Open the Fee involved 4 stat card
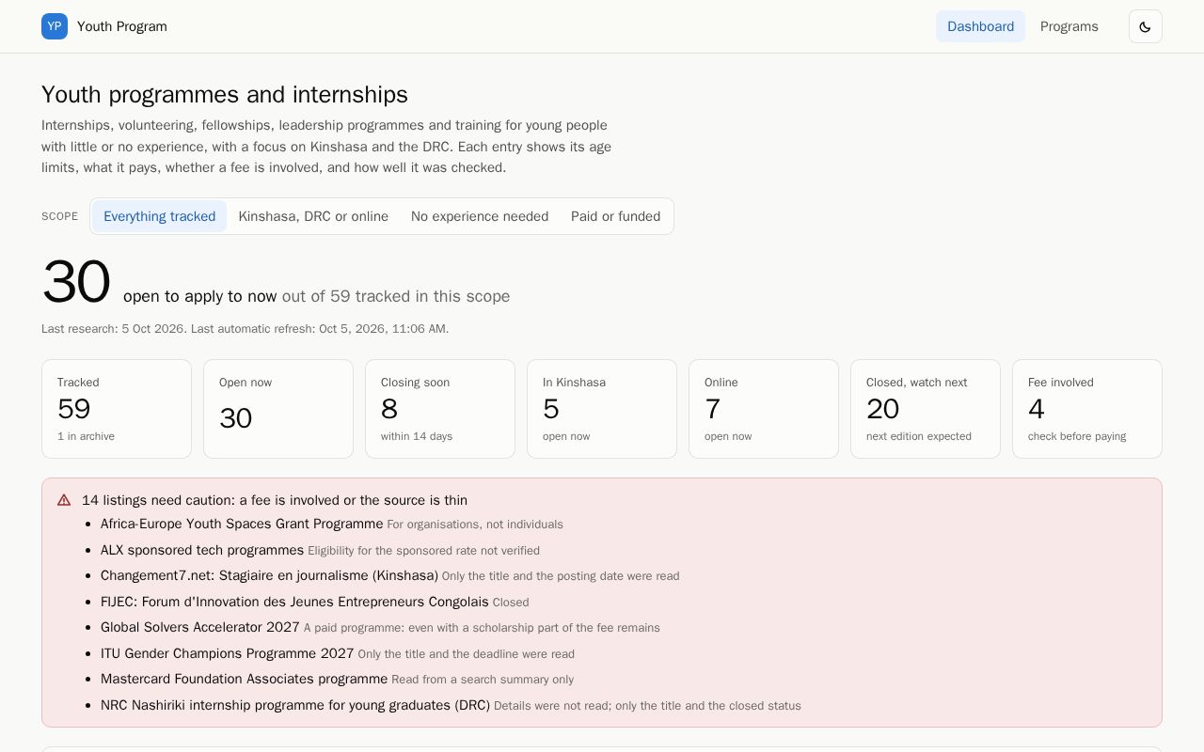Viewport: 1204px width, 752px height. (1087, 409)
